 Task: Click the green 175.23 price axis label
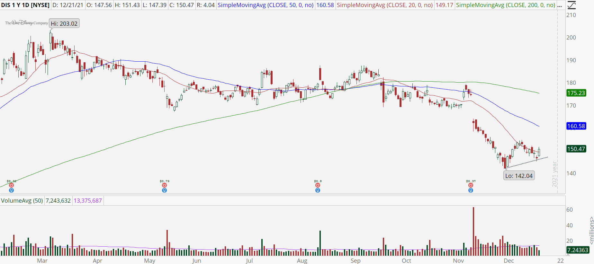pos(576,93)
